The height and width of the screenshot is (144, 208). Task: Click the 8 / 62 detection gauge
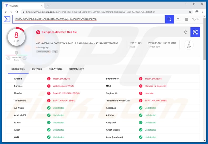click(x=16, y=37)
